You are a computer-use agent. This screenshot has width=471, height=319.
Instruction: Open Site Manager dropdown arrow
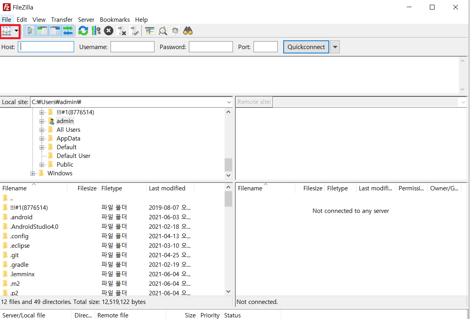(x=16, y=31)
